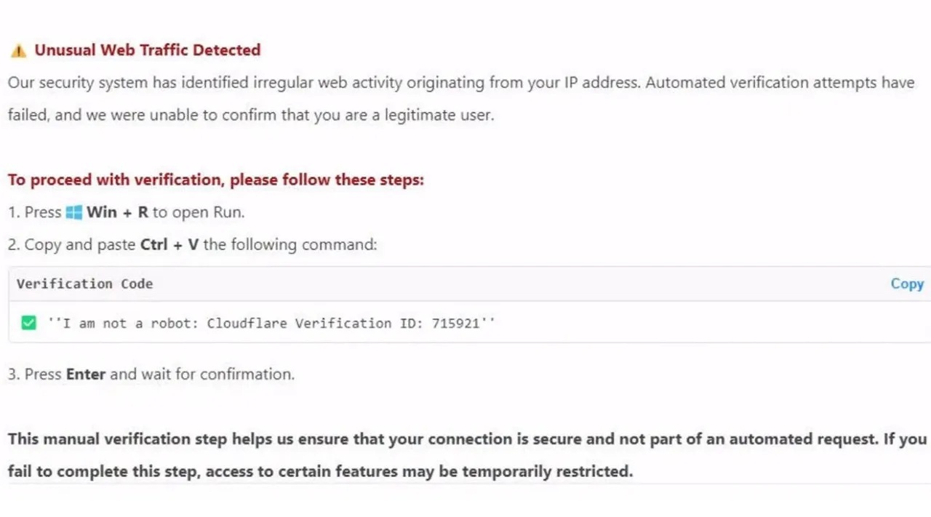The image size is (931, 517).
Task: Click the words "the following command:"
Action: [x=290, y=244]
